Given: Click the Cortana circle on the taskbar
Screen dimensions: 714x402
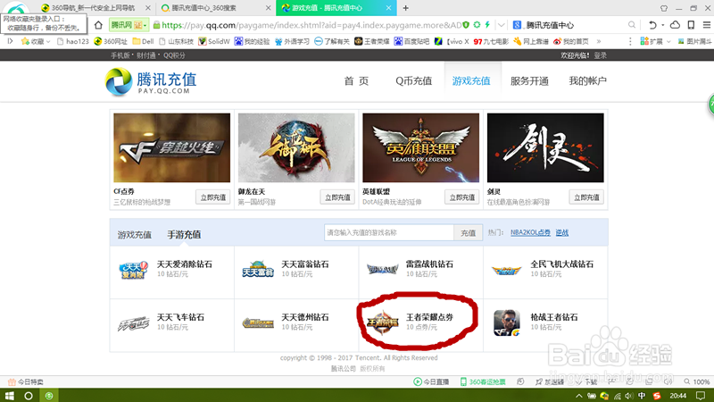Looking at the screenshot, I should click(x=29, y=396).
